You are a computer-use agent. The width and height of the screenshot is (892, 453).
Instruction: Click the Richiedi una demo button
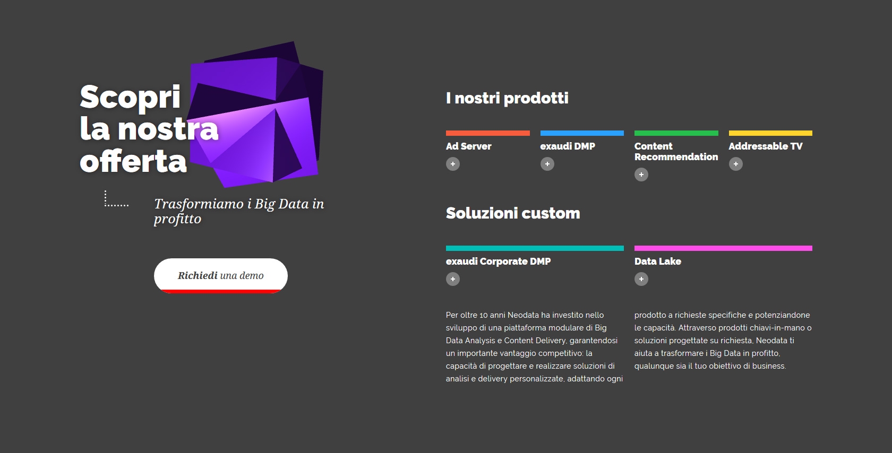(x=221, y=276)
